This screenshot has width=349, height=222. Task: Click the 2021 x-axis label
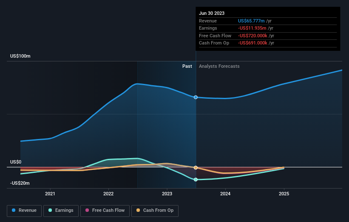click(50, 194)
